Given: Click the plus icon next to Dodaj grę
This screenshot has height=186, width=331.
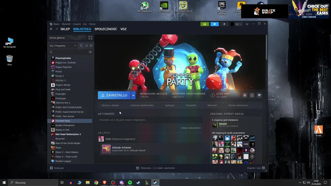Looking at the screenshot, I should 51,168.
